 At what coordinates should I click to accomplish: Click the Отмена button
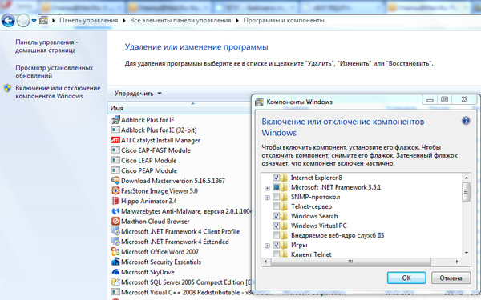pos(451,278)
